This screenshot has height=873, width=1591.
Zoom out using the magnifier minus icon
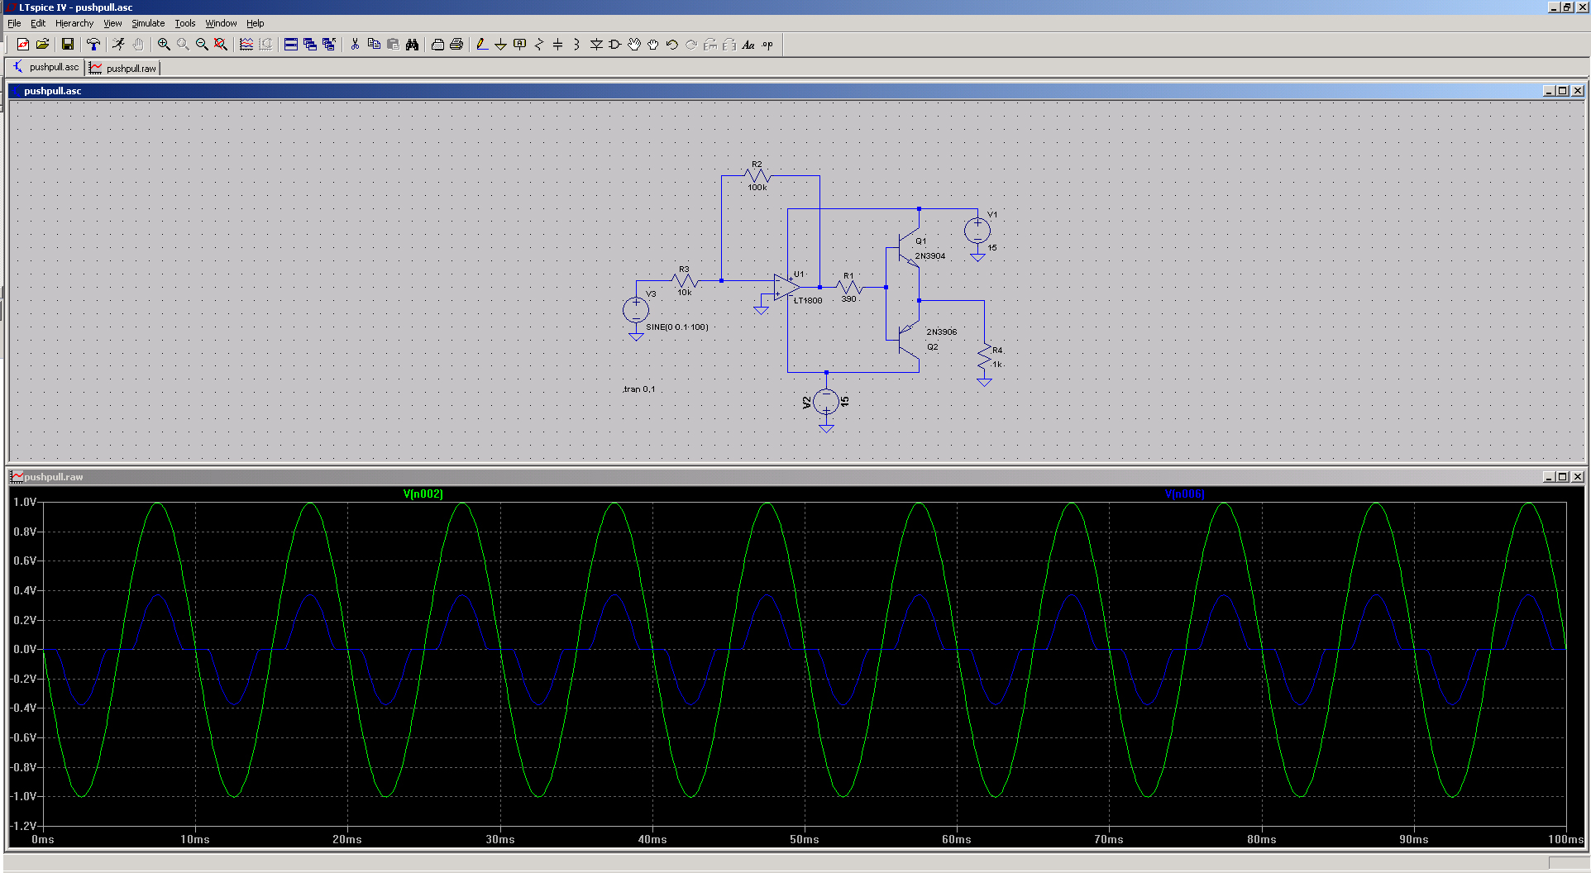click(202, 45)
